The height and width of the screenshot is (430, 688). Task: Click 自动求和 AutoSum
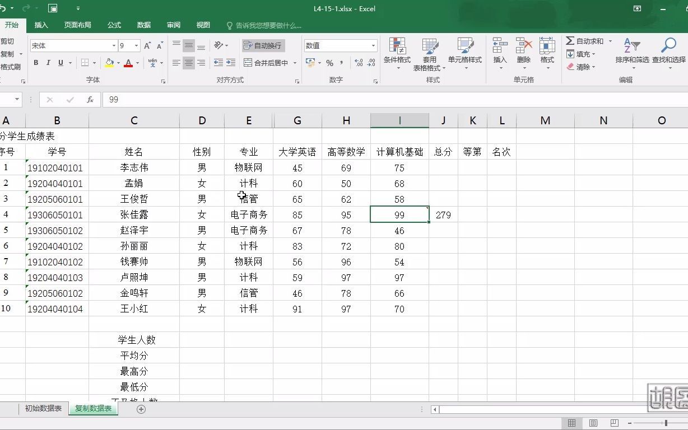[x=585, y=41]
